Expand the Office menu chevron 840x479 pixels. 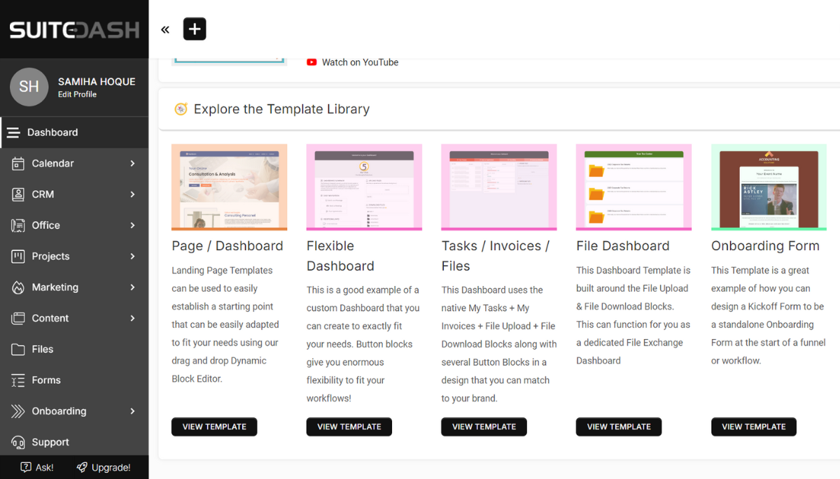coord(132,225)
